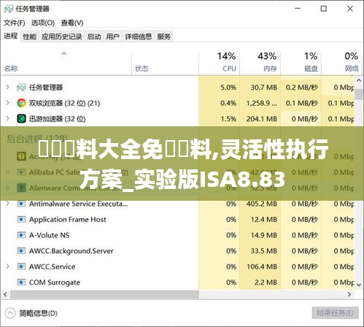This screenshot has width=364, height=327.
Task: Click the 迅游加速器 green app icon
Action: click(x=21, y=119)
